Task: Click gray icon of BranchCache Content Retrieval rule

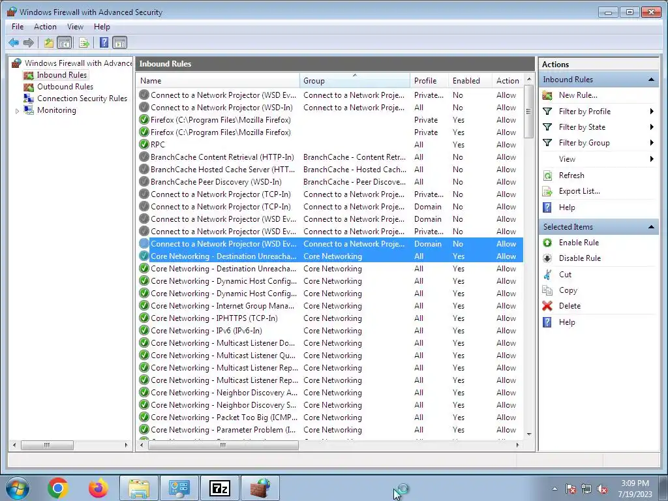Action: click(x=144, y=157)
